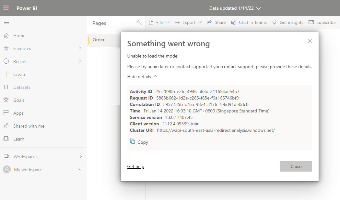The height and width of the screenshot is (200, 340).
Task: Dismiss the error dialog with X
Action: click(310, 41)
